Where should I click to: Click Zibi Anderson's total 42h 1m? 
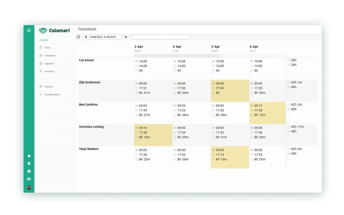(296, 82)
